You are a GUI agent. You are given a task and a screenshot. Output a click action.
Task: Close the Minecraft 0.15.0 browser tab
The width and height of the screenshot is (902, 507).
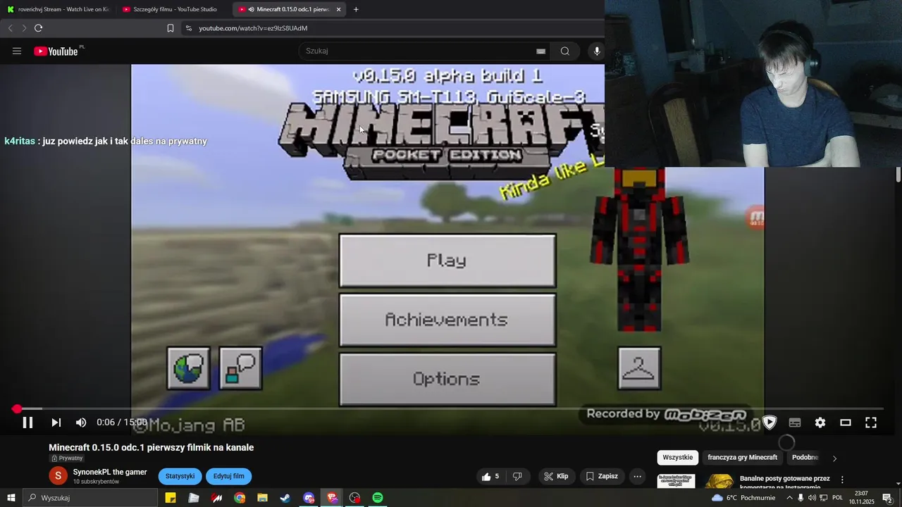[339, 9]
